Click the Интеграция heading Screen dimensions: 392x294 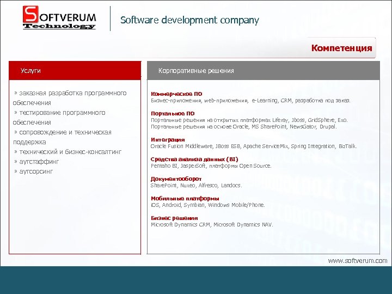pyautogui.click(x=168, y=139)
